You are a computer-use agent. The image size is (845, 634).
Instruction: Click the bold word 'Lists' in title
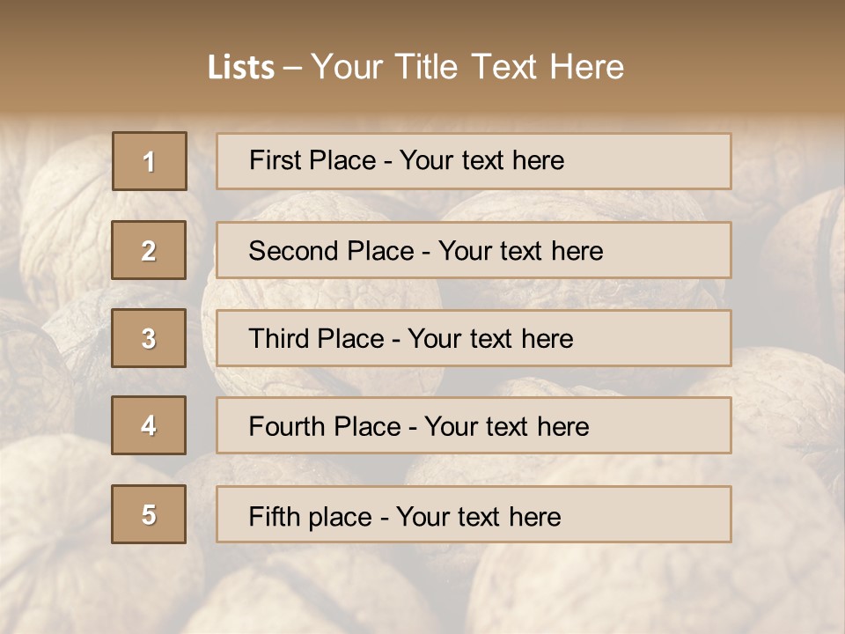coord(241,68)
